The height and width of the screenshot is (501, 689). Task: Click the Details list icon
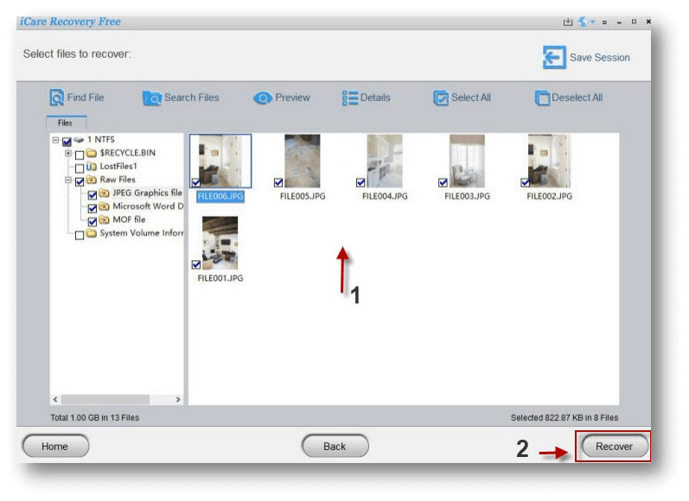click(x=350, y=98)
